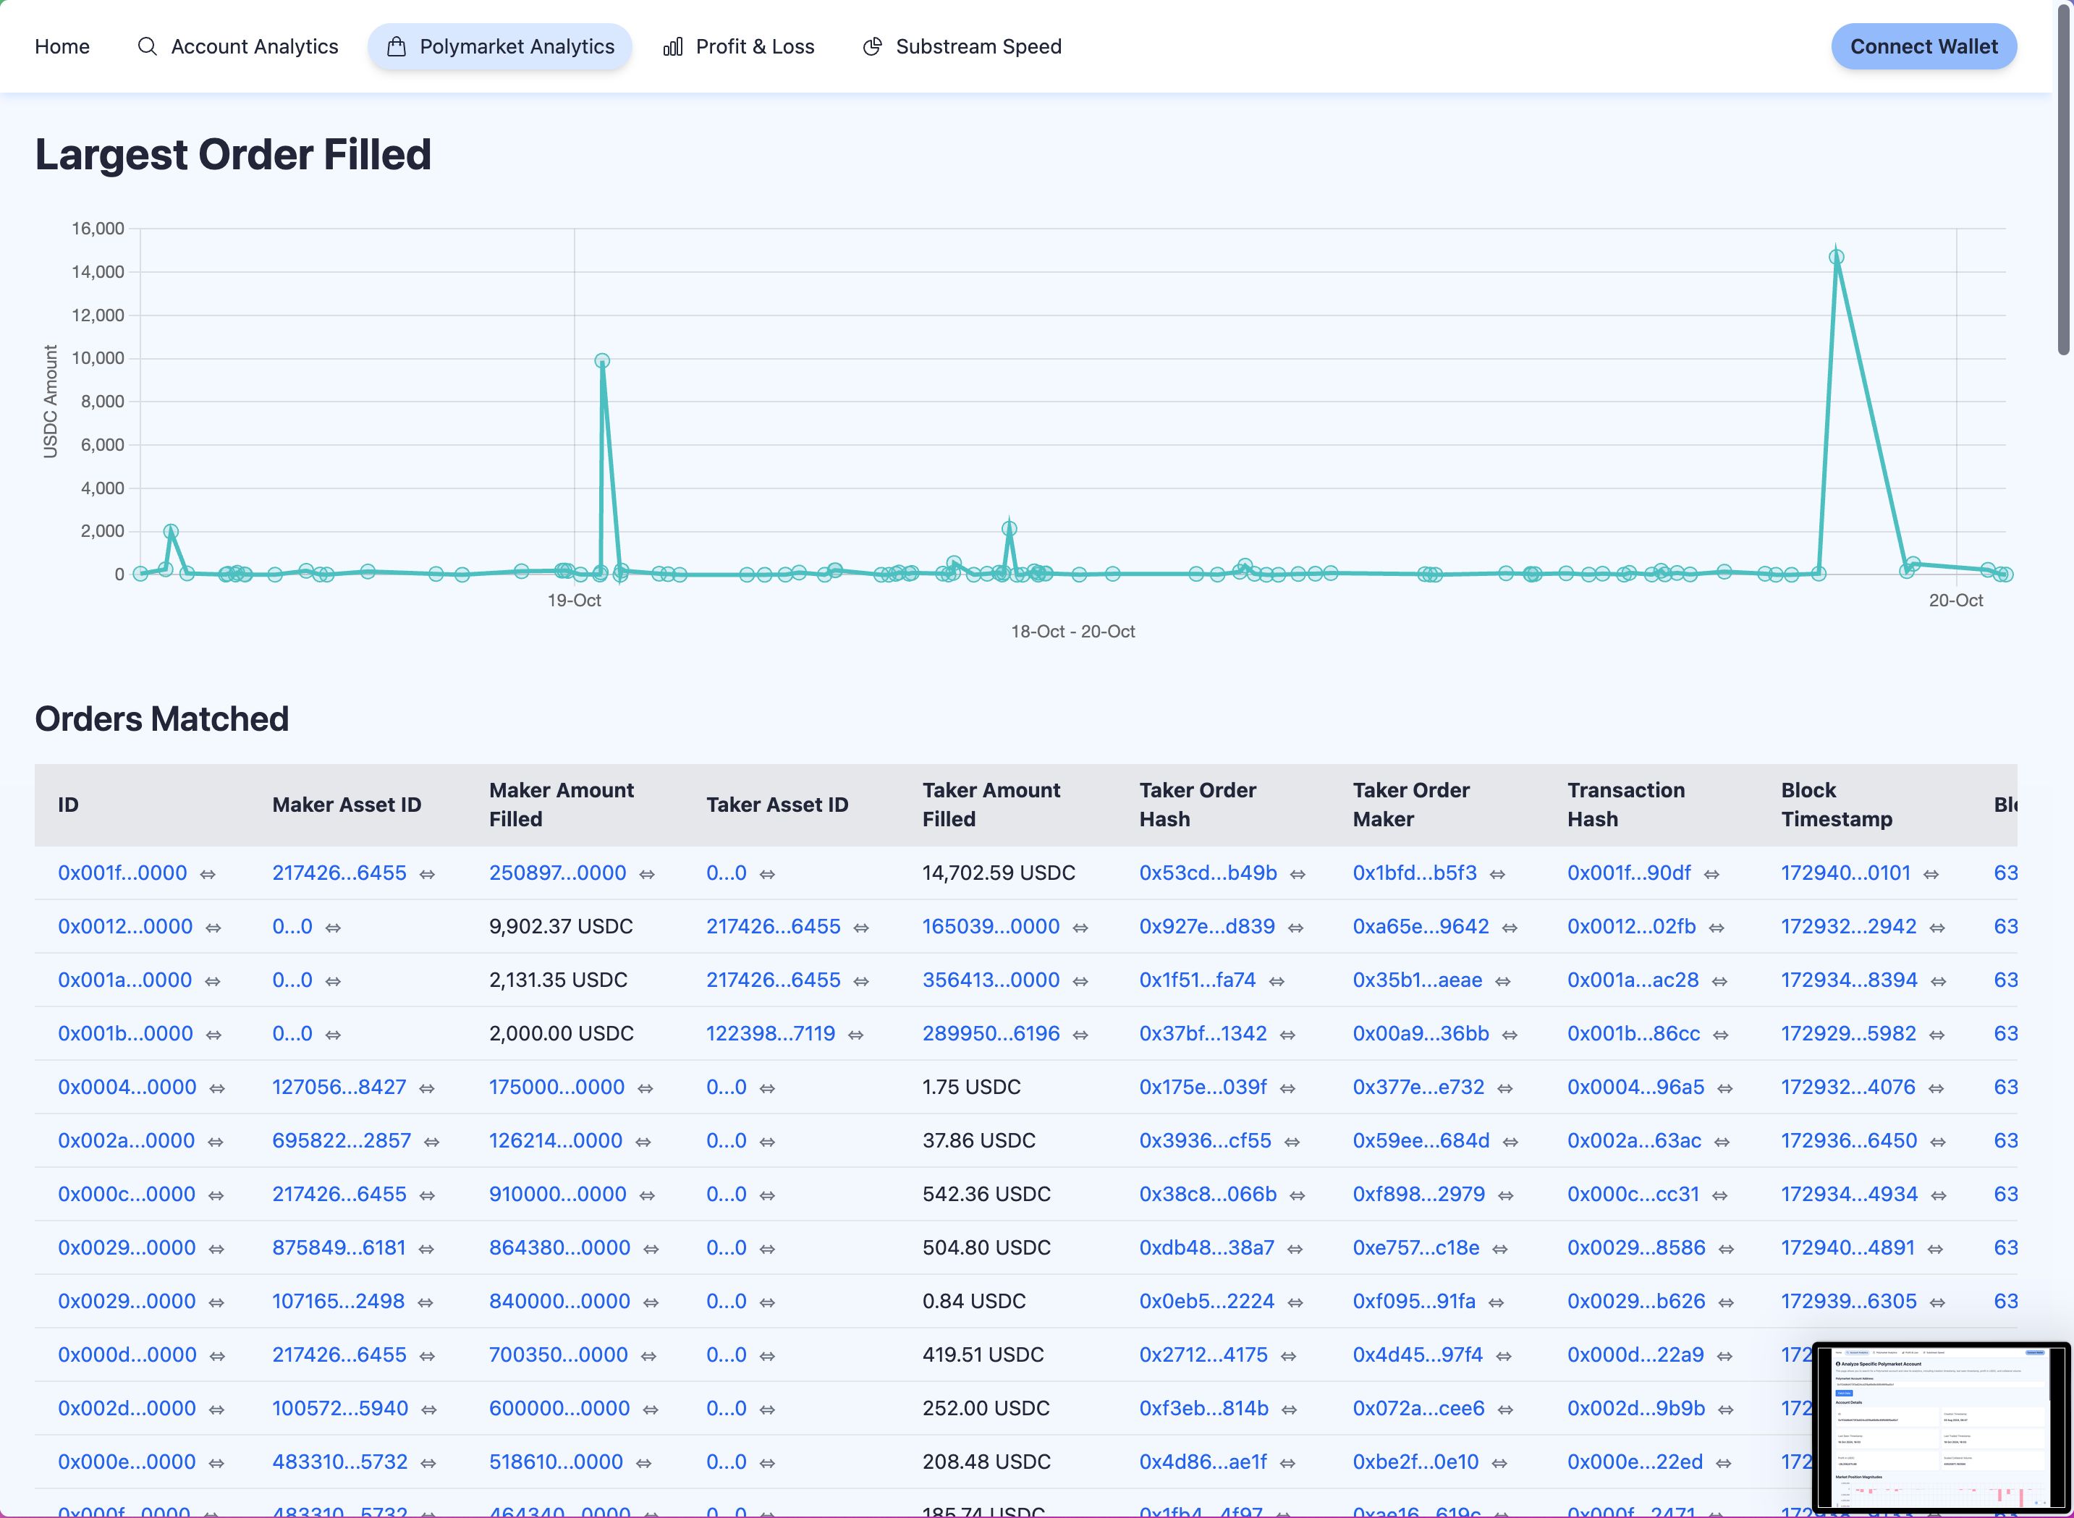The image size is (2074, 1518).
Task: Open taker order hash 0x1f51...fa74
Action: [1198, 980]
